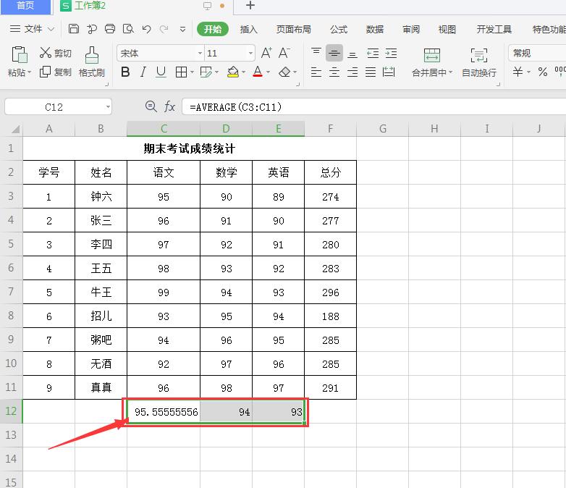Switch to 开始 ribbon tab
This screenshot has width=566, height=488.
point(213,29)
